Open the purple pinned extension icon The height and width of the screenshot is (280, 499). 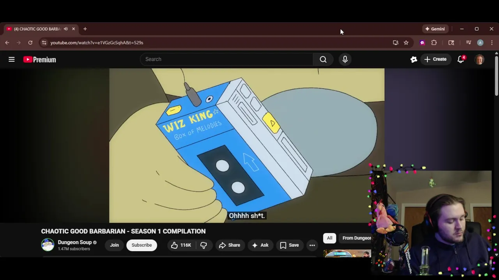pos(422,43)
